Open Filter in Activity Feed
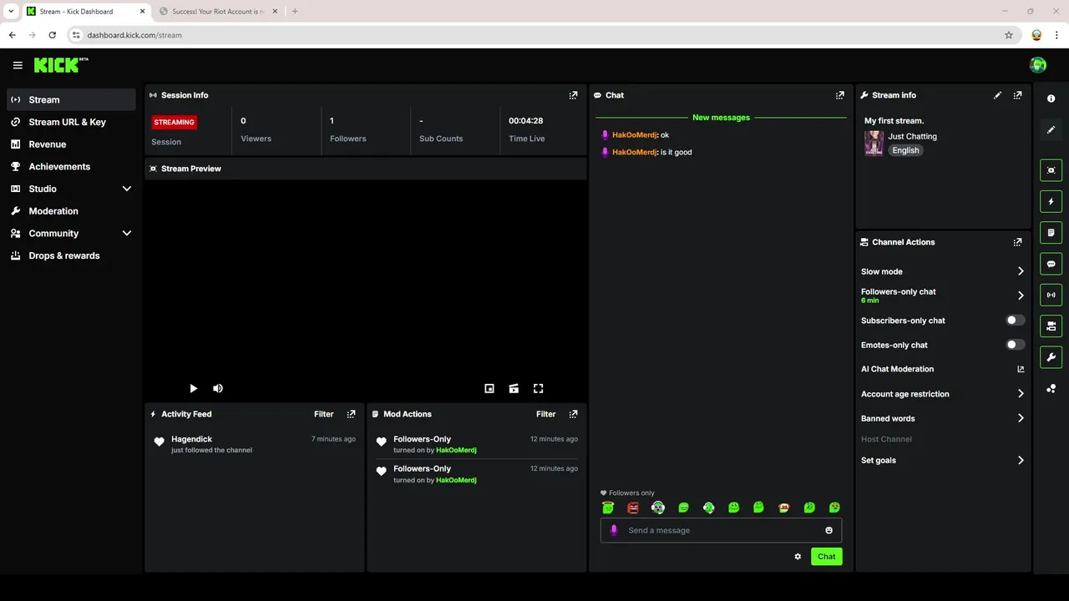 tap(323, 414)
